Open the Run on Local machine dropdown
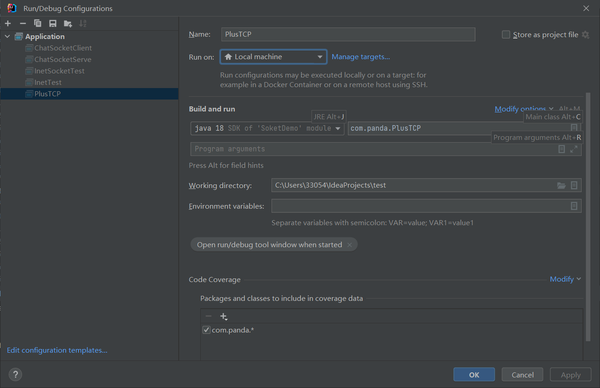The height and width of the screenshot is (388, 600). click(x=273, y=57)
